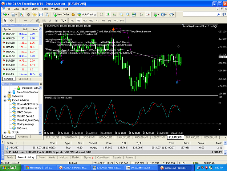Viewport: 227px width, 171px height.
Task: Set timeframe to H4
Action: tap(103, 21)
